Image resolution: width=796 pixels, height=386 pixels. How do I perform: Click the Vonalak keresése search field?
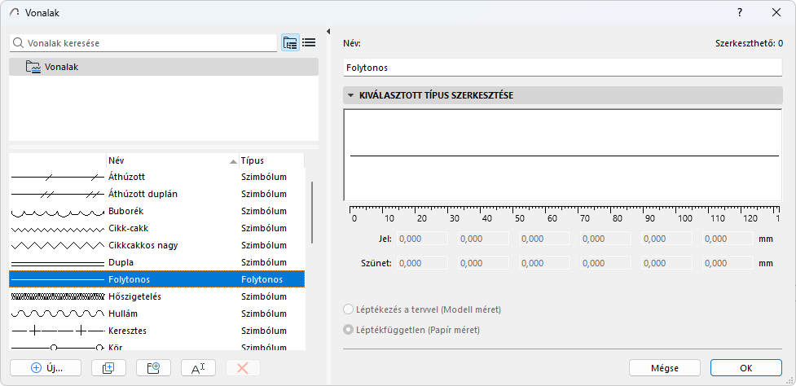143,43
